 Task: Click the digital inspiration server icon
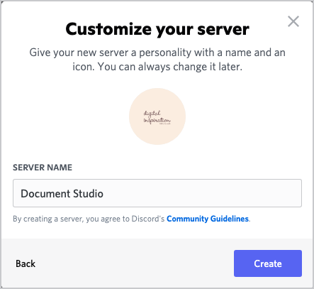click(157, 116)
